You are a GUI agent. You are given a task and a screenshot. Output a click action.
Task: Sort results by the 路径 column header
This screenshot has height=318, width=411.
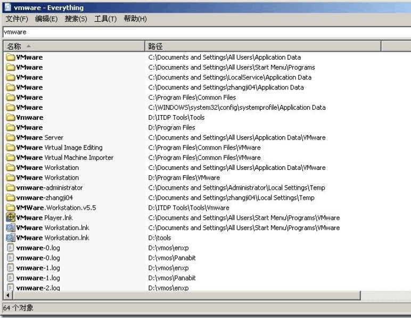point(263,46)
